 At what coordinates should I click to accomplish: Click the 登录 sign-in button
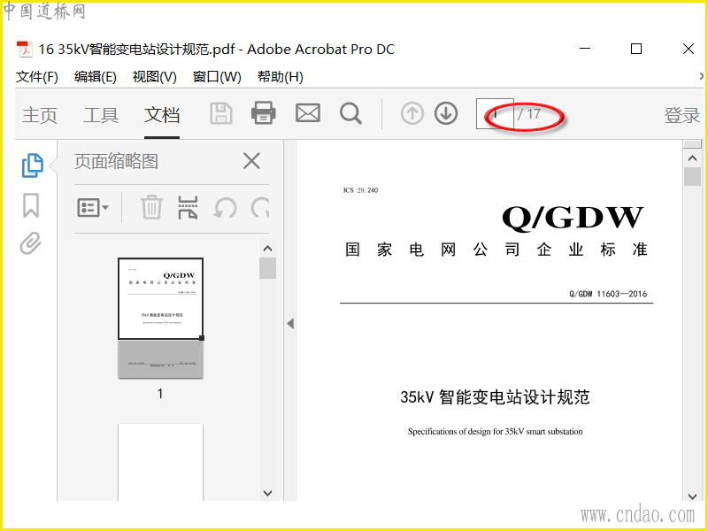(681, 115)
